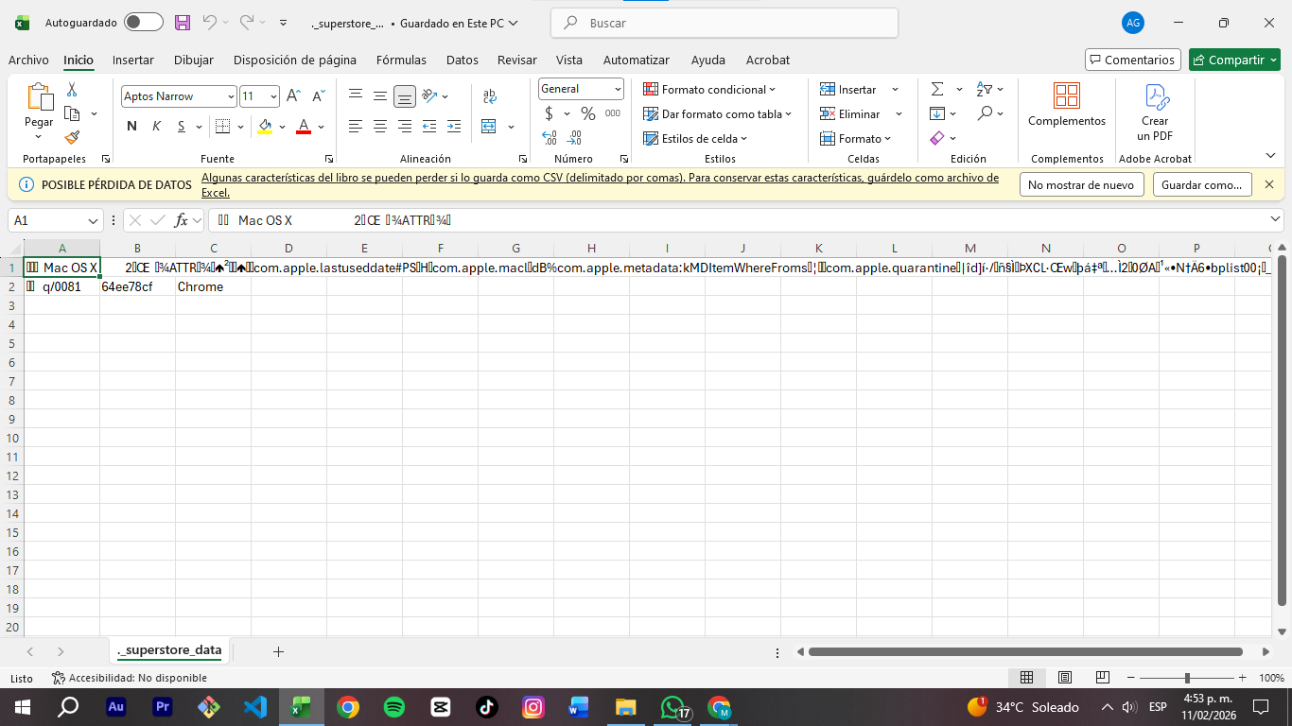
Task: Open the Fórmulas ribbon tab
Action: 401,60
